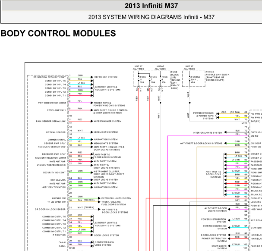The height and width of the screenshot is (251, 262).
Task: Click the "KYLS ENT RECEIVER COMM" label
Action: 51,158
